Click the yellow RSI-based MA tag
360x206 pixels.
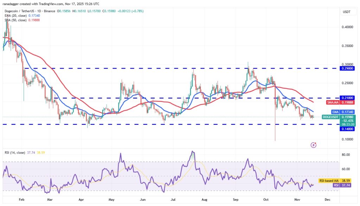(x=328, y=181)
